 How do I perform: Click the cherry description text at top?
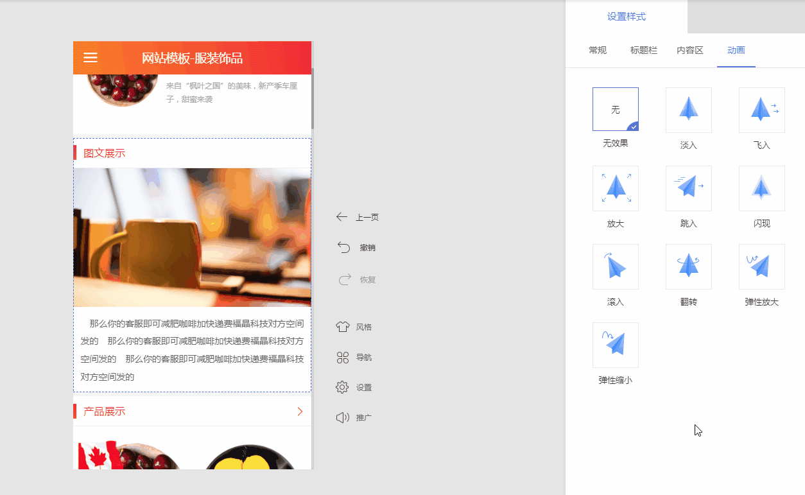point(232,92)
